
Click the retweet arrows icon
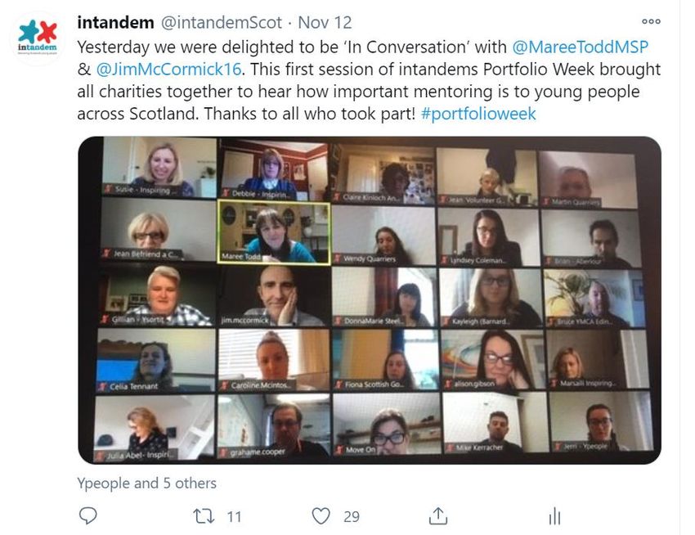[204, 516]
